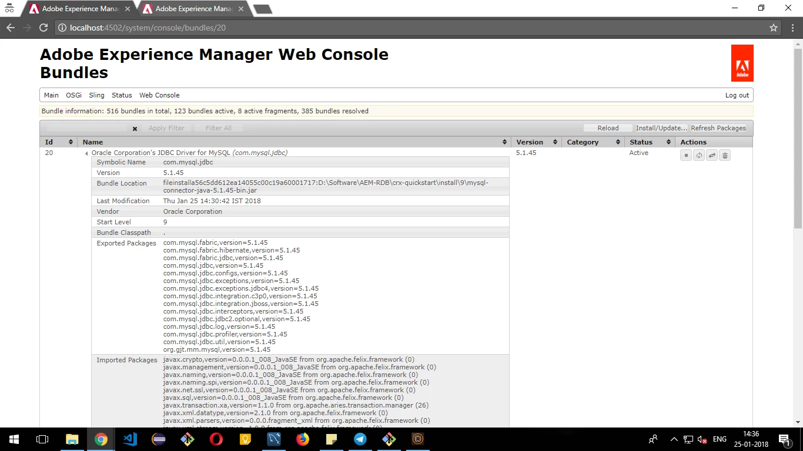Reload the page with the browser refresh icon
Screen dimensions: 803x451
(x=43, y=28)
